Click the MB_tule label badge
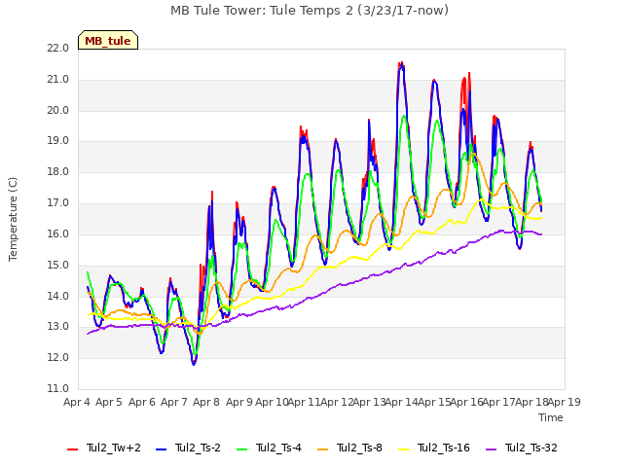The height and width of the screenshot is (467, 623). pyautogui.click(x=108, y=40)
